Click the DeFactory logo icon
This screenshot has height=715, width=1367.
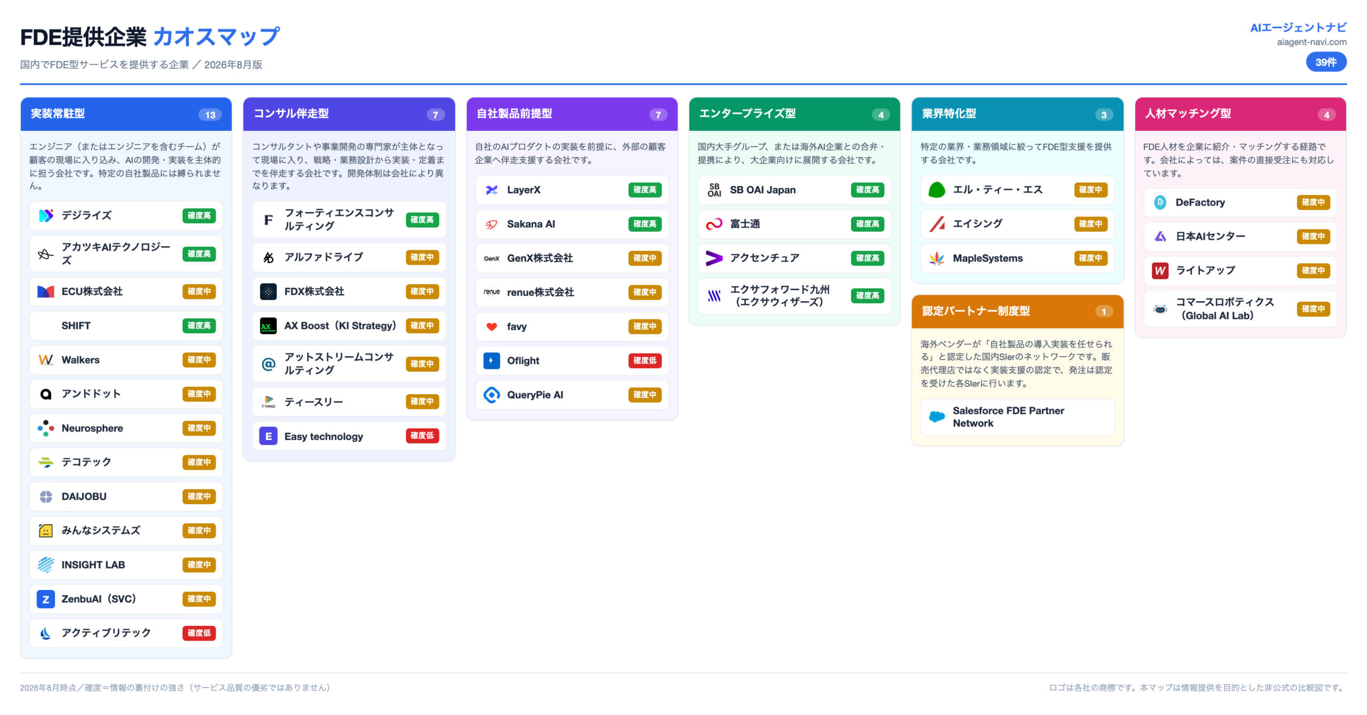click(1160, 202)
